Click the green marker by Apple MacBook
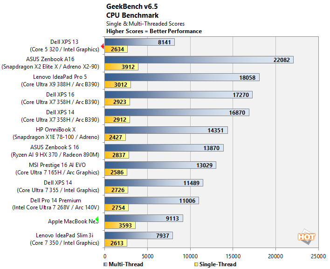Image resolution: width=330 pixels, height=269 pixels. pos(97,219)
